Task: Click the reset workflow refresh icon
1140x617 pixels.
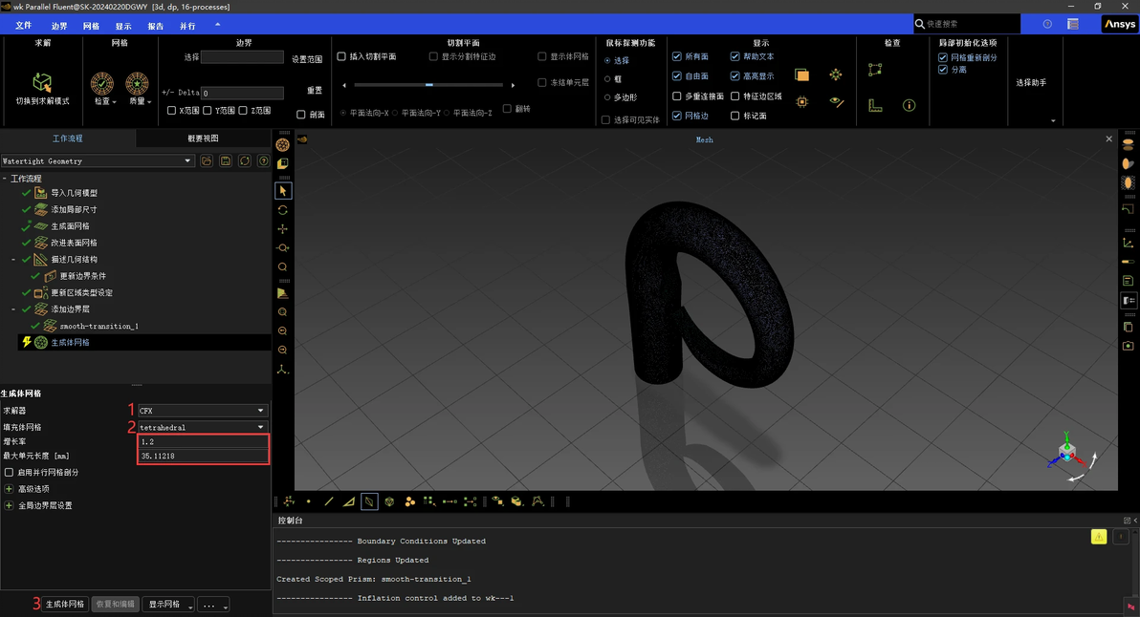Action: point(244,160)
